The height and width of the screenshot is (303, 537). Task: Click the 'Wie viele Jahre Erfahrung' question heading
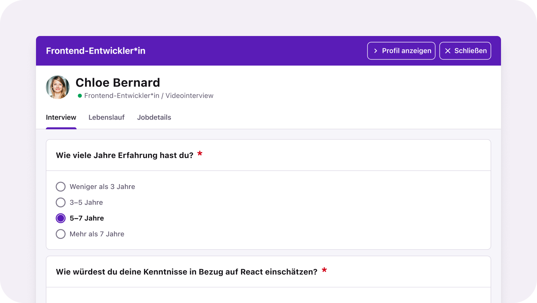pyautogui.click(x=124, y=155)
